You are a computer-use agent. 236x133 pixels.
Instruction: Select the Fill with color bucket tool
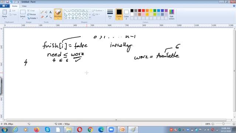pyautogui.click(x=46, y=12)
